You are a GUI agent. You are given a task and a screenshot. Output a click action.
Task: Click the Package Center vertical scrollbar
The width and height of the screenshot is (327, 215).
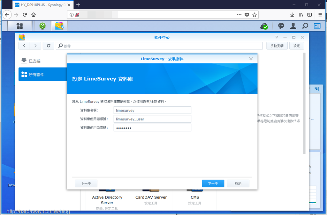point(304,103)
